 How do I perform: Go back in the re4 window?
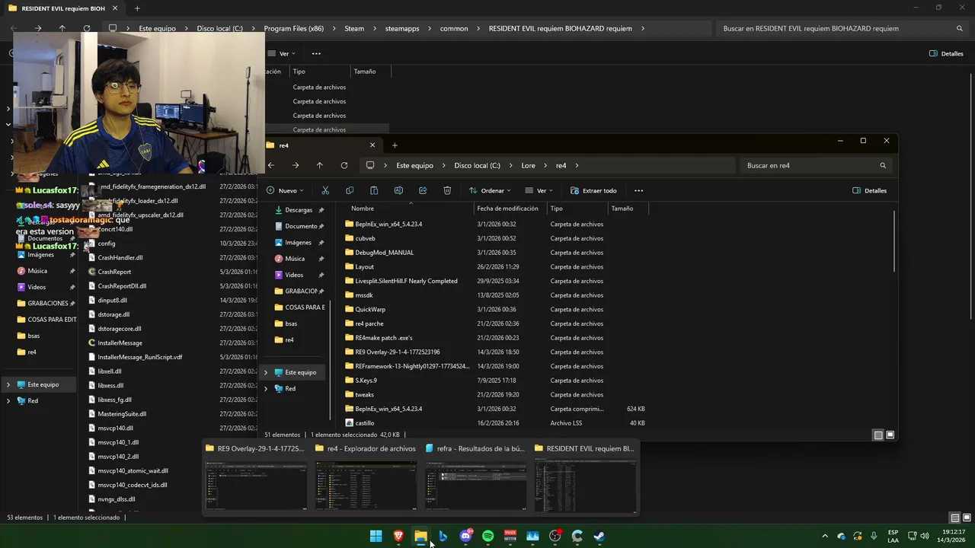(271, 165)
